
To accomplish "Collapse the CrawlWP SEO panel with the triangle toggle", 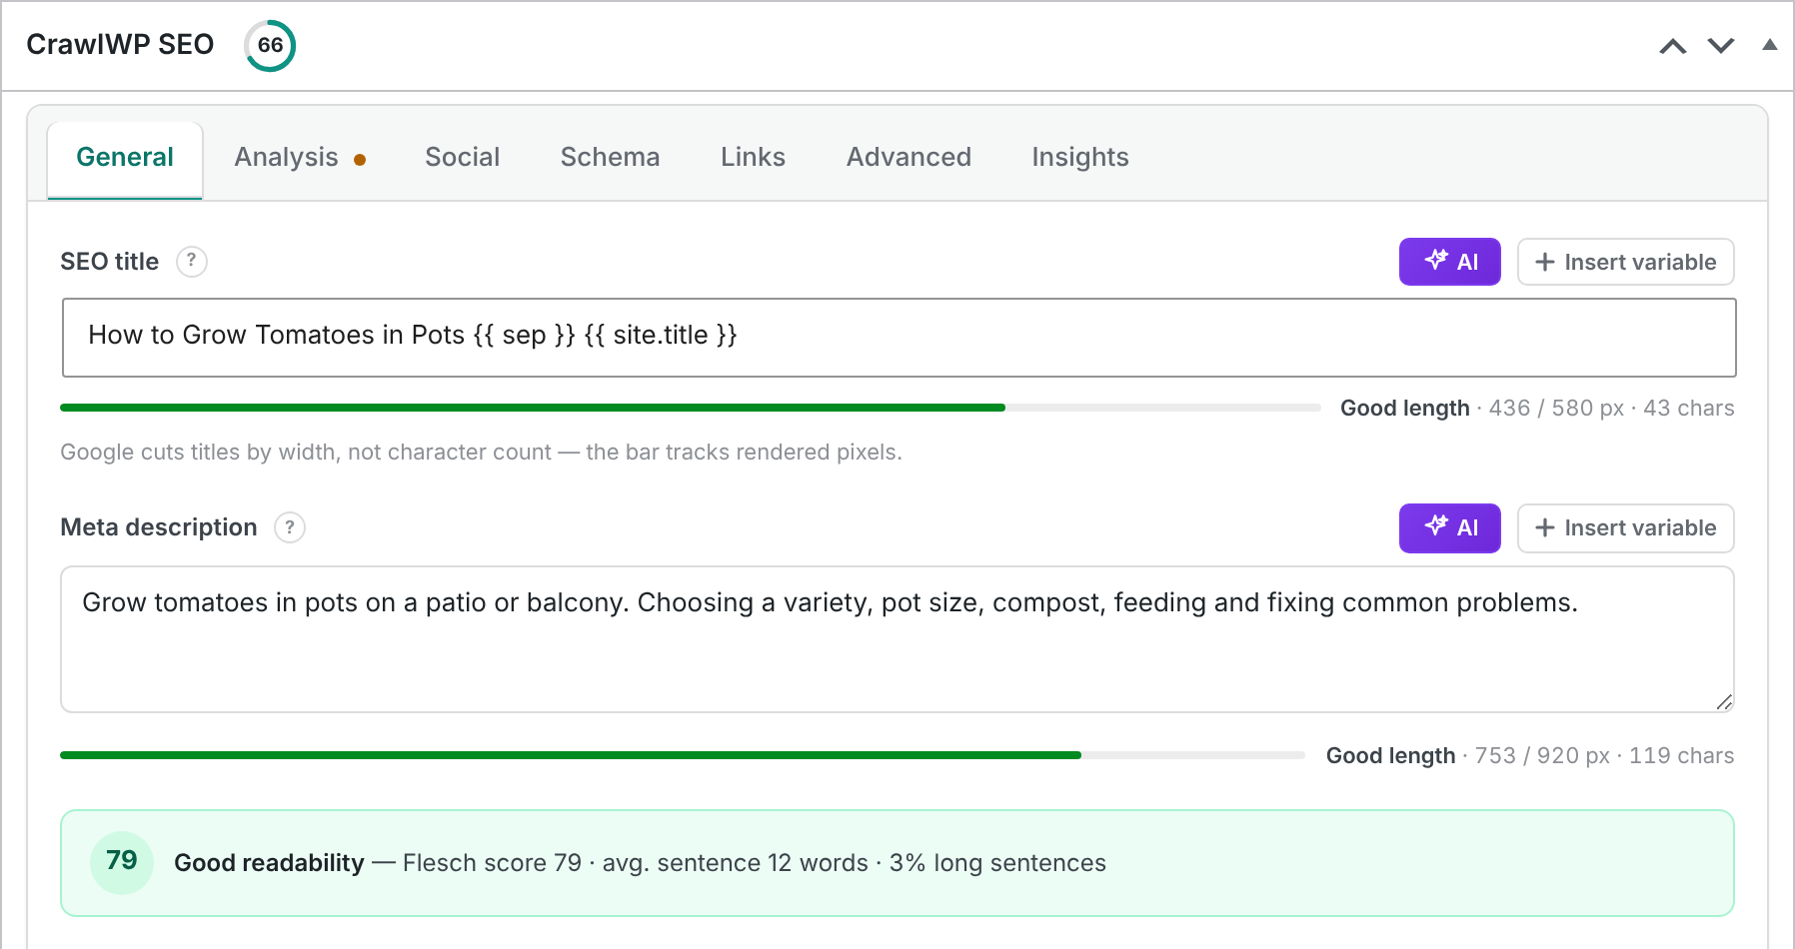I will point(1770,45).
